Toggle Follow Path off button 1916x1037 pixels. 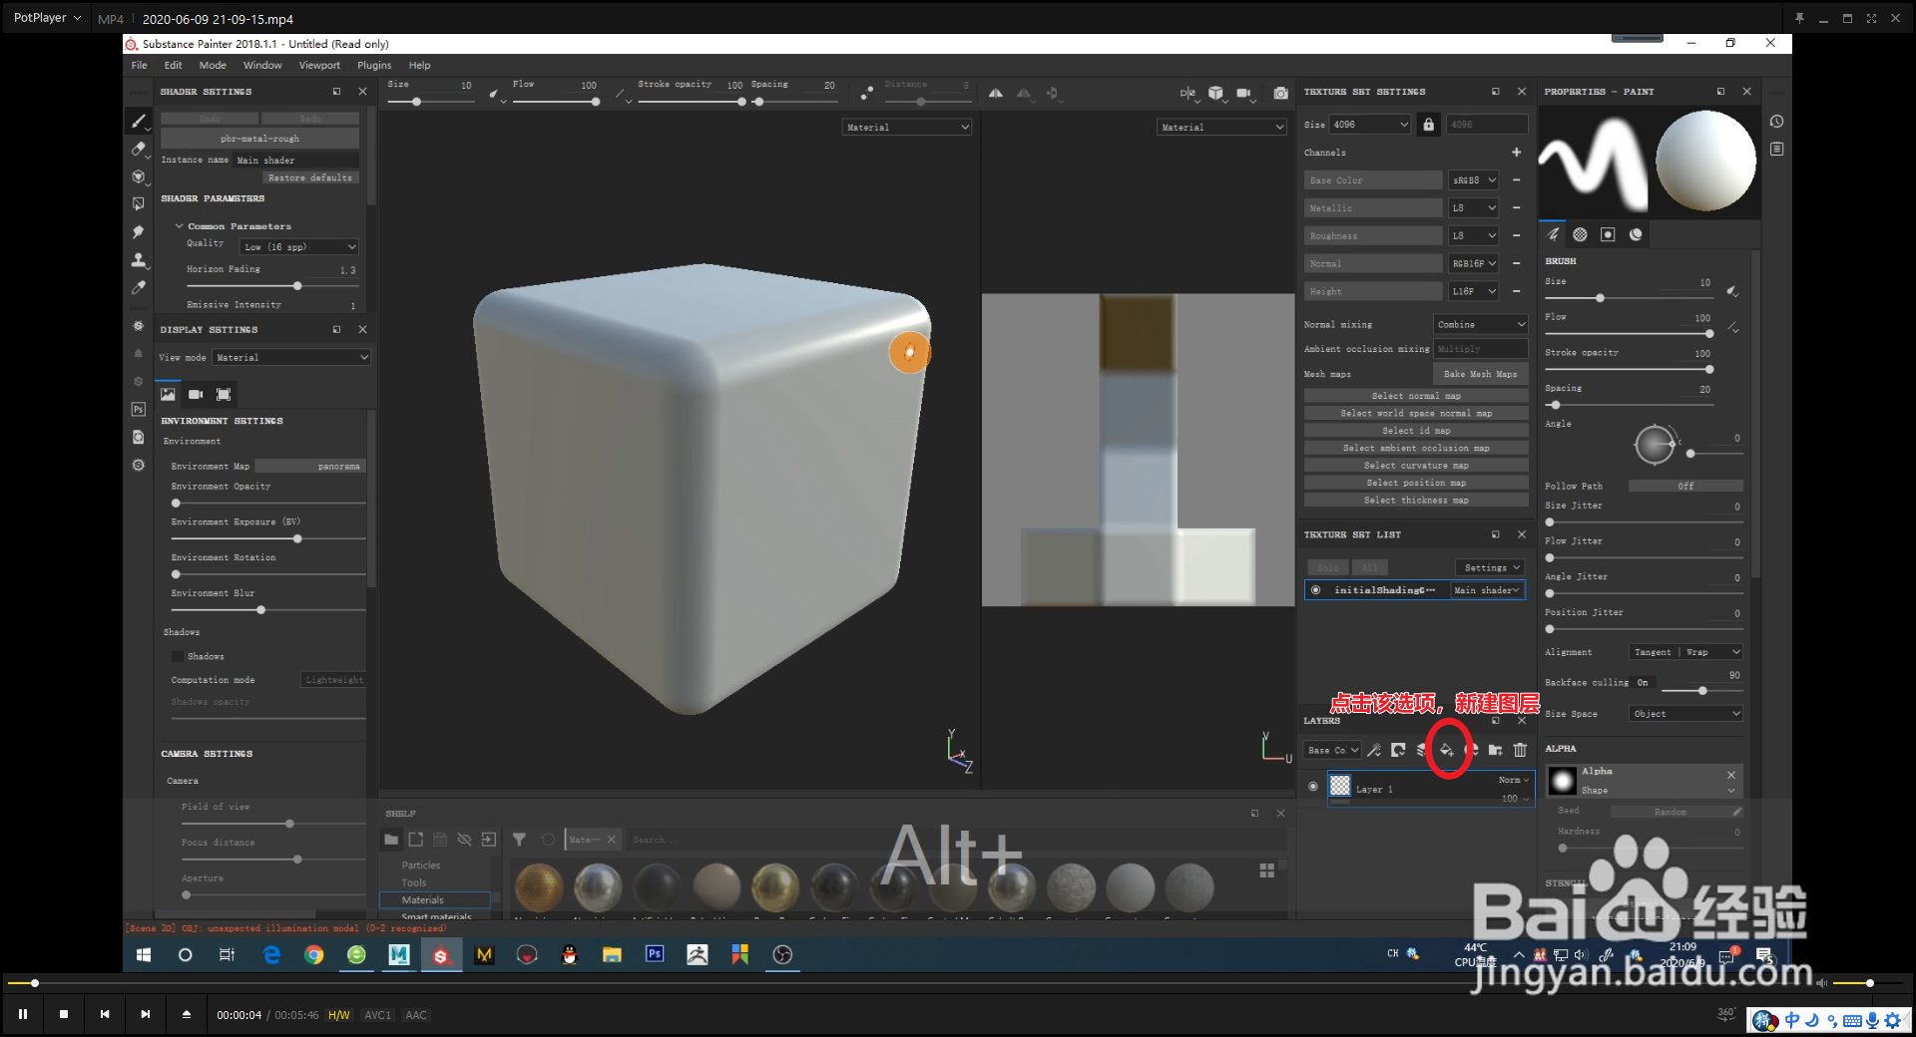(x=1685, y=486)
